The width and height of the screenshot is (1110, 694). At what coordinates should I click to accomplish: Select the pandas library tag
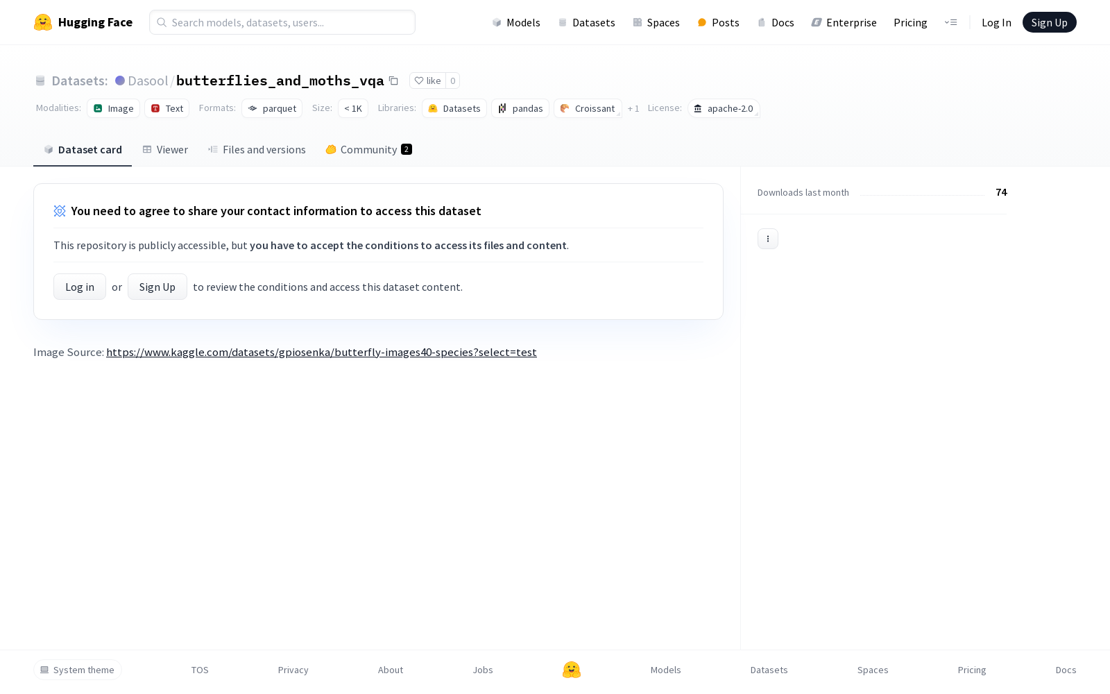520,108
